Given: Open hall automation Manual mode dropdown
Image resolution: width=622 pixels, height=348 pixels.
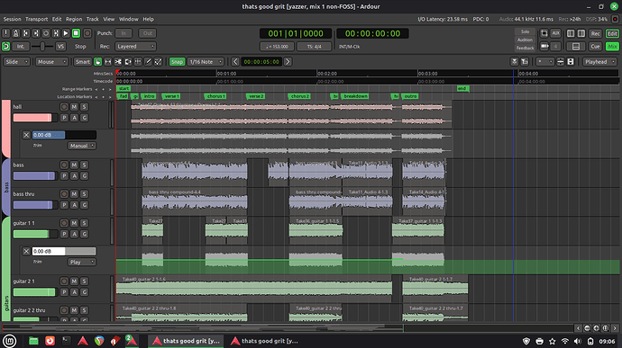Looking at the screenshot, I should [82, 146].
